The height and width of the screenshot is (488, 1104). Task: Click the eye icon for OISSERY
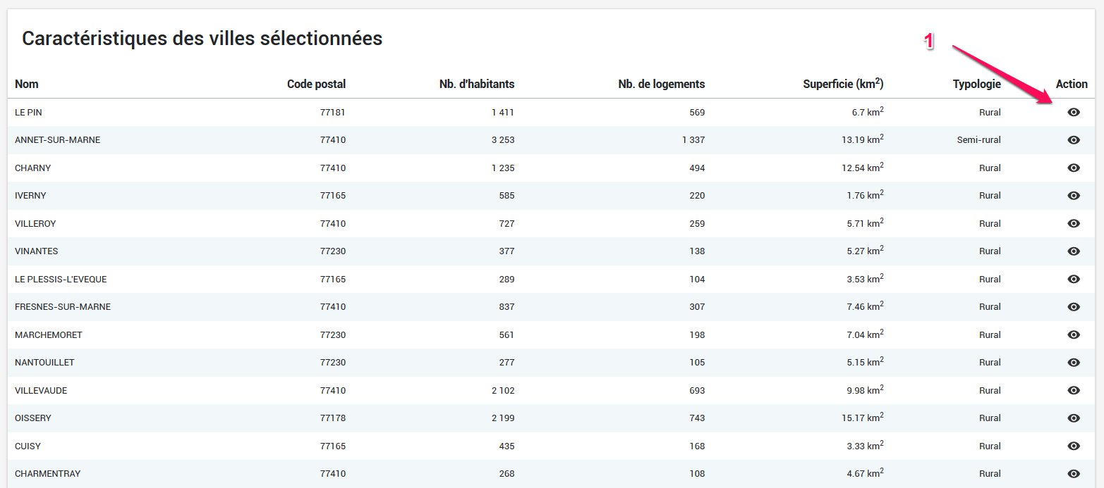coord(1074,418)
